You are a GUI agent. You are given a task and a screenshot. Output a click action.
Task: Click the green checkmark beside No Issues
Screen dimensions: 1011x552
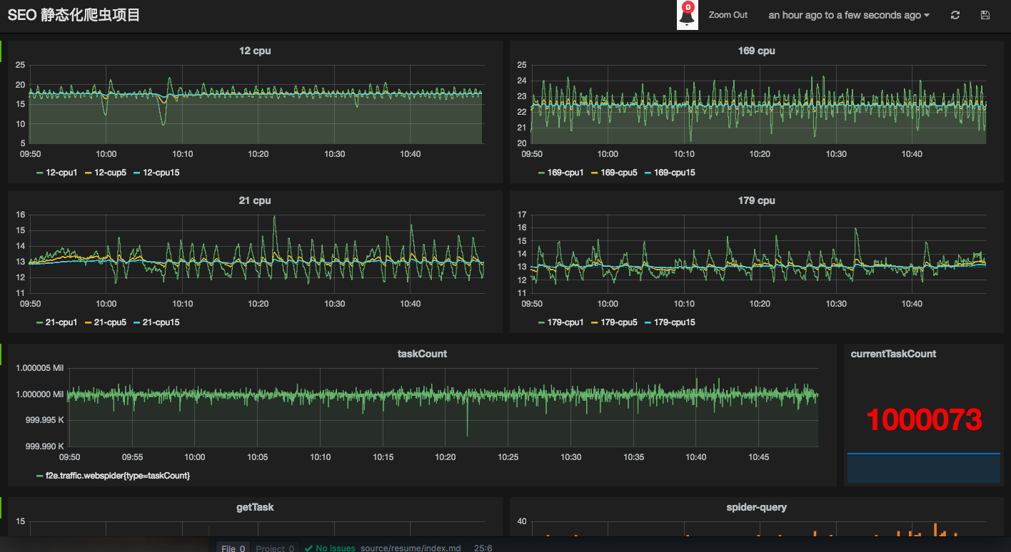point(308,548)
